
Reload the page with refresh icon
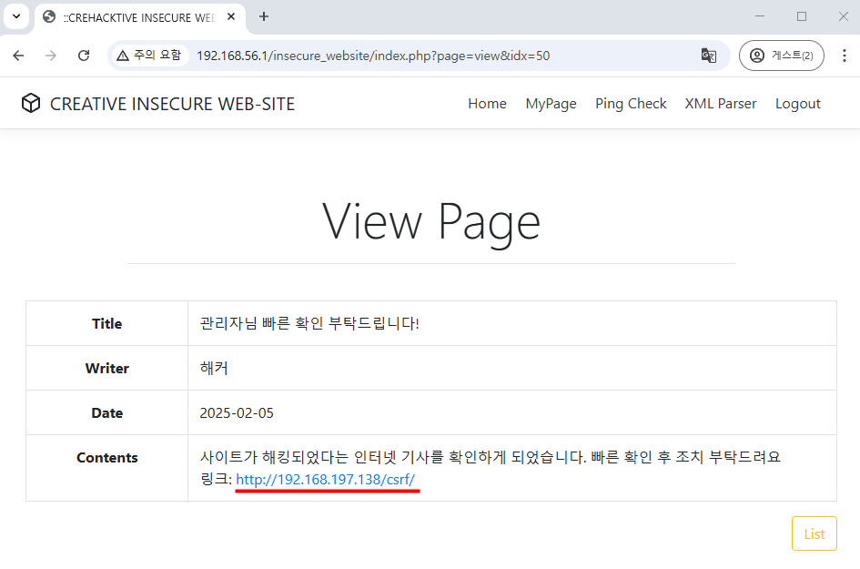pos(84,56)
